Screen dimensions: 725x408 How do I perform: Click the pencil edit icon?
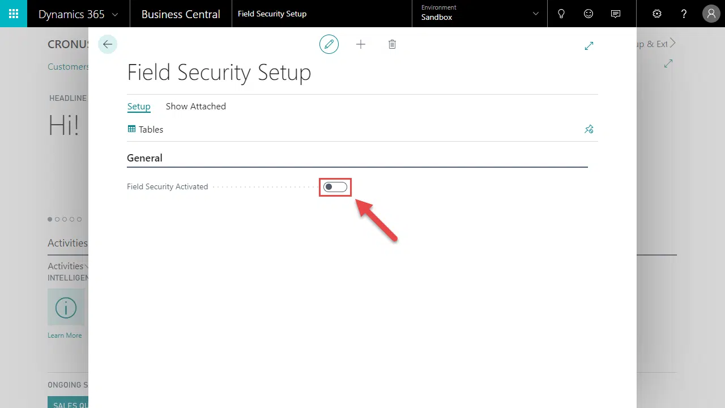tap(329, 44)
